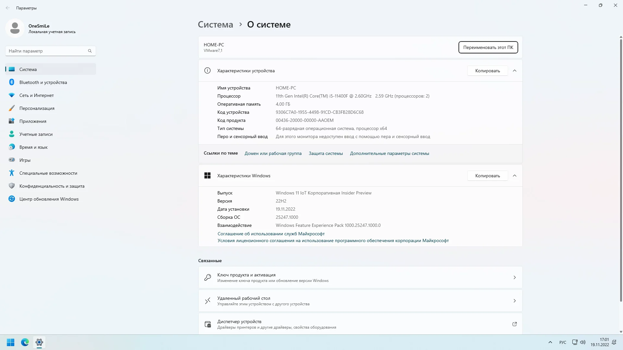Open the Игры settings category

[25, 160]
